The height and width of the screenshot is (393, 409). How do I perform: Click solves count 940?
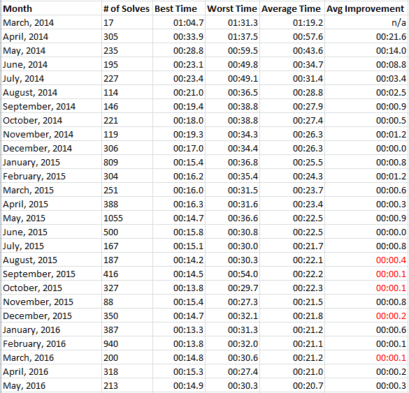pos(127,343)
